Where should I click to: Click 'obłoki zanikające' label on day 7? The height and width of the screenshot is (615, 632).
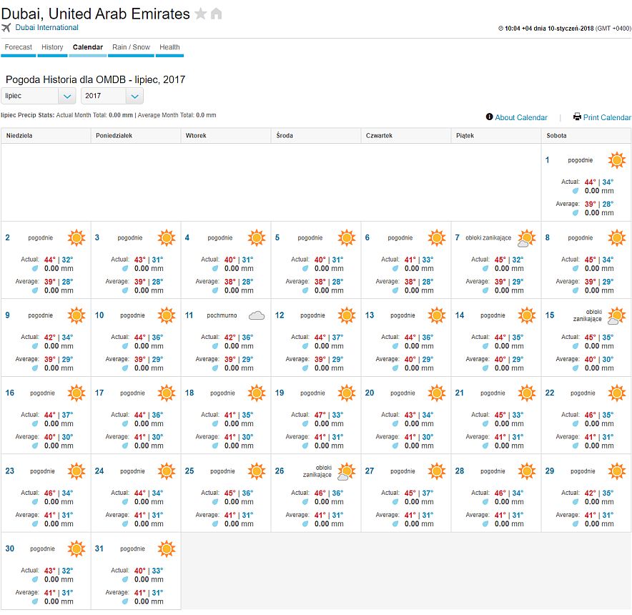point(488,238)
